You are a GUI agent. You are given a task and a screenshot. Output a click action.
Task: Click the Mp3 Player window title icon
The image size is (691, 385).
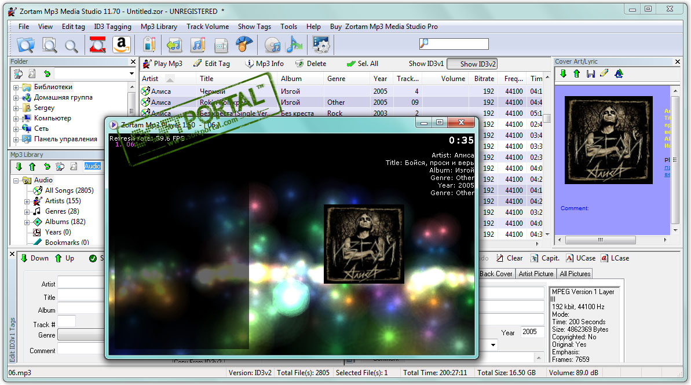[x=114, y=124]
